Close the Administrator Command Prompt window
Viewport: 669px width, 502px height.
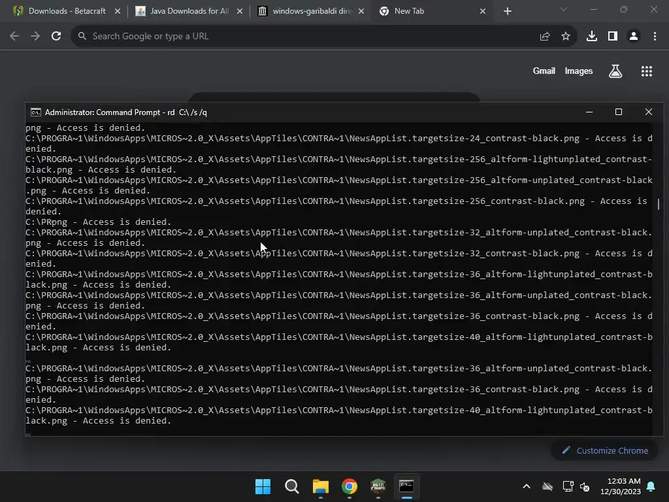pos(648,112)
